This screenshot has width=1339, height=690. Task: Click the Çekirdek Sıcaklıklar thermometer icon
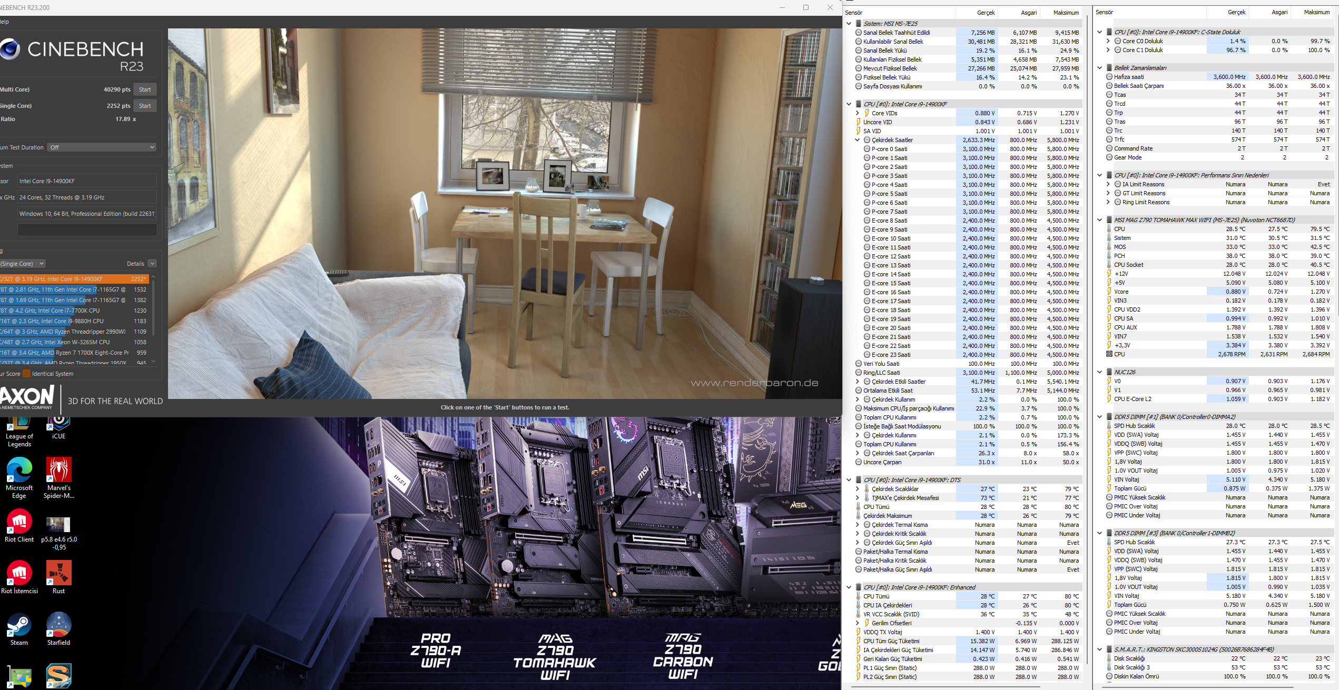pyautogui.click(x=867, y=489)
